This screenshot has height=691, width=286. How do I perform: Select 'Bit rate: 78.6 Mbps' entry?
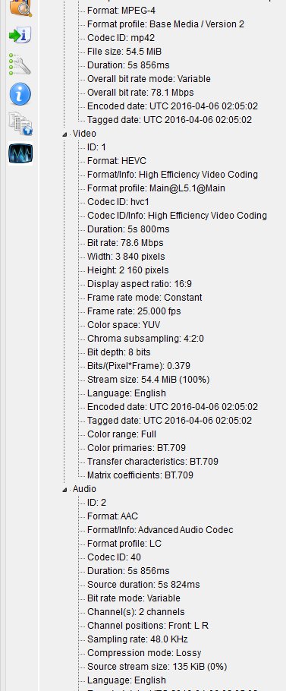[125, 243]
